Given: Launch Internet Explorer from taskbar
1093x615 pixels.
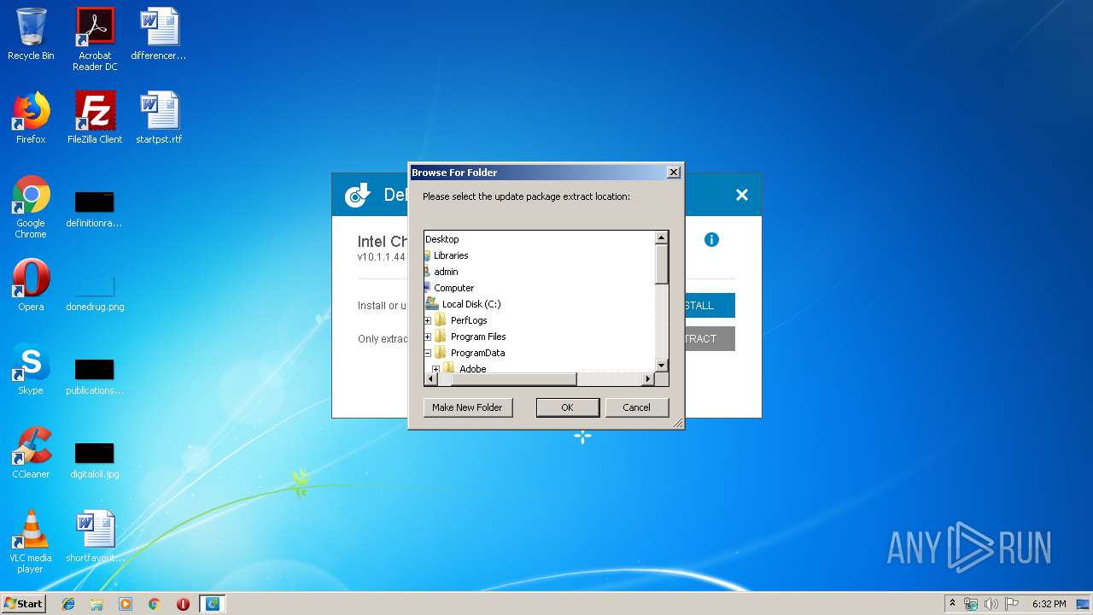Looking at the screenshot, I should (x=68, y=604).
